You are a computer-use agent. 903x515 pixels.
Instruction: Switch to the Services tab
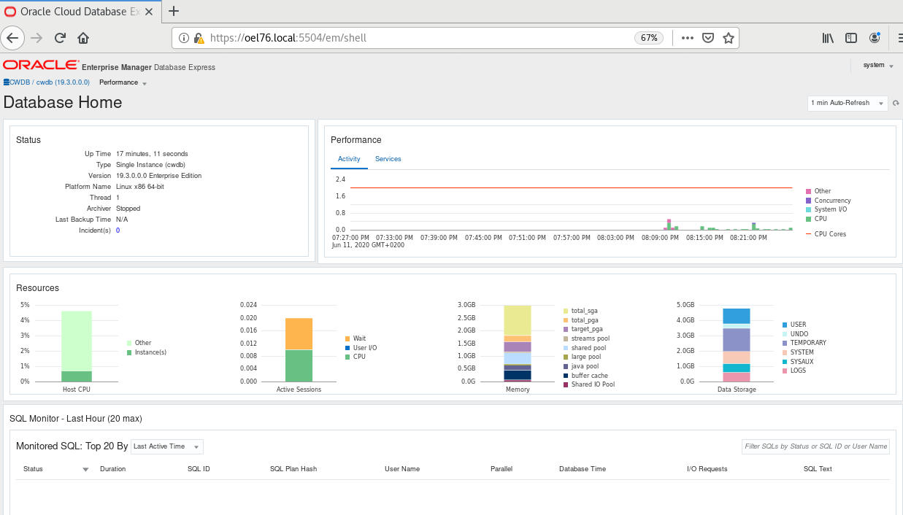(388, 159)
